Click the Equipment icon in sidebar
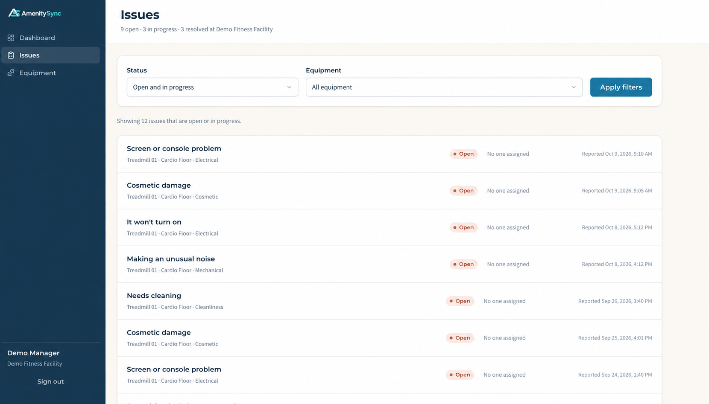The image size is (709, 404). tap(11, 73)
